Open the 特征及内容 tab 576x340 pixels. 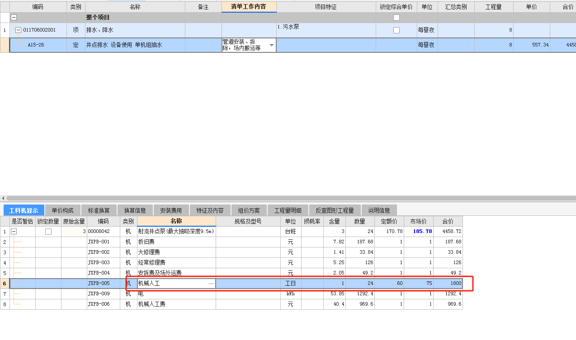[210, 210]
